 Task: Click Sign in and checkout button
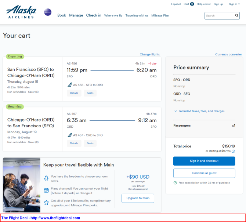(204, 161)
